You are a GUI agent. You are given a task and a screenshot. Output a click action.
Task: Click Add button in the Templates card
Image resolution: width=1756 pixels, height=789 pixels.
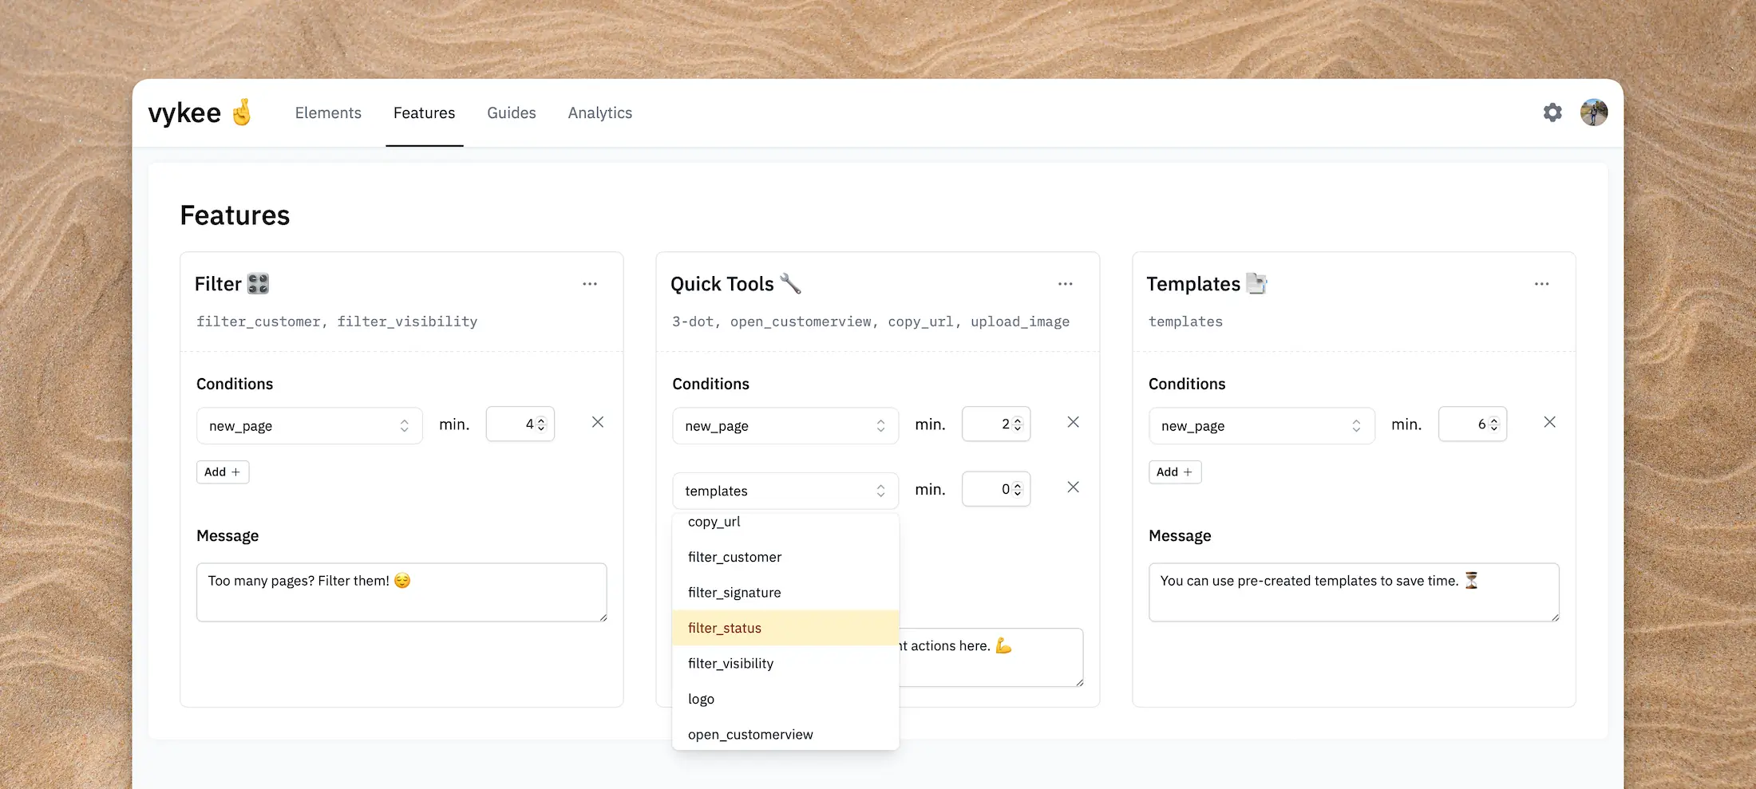(1174, 471)
